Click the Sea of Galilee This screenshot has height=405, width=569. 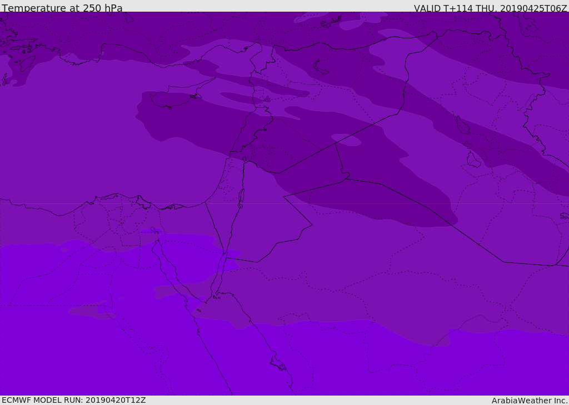click(x=244, y=159)
